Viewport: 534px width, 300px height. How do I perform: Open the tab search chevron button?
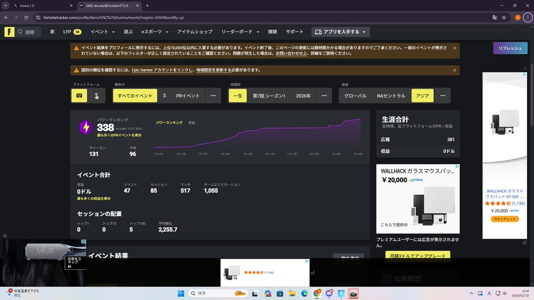(x=5, y=5)
